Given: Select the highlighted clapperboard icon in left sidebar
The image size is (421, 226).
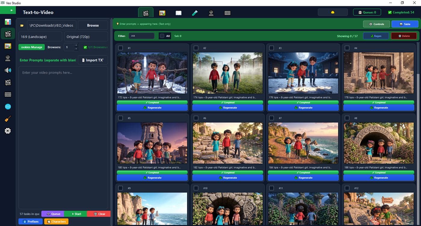Looking at the screenshot, I should (x=8, y=34).
